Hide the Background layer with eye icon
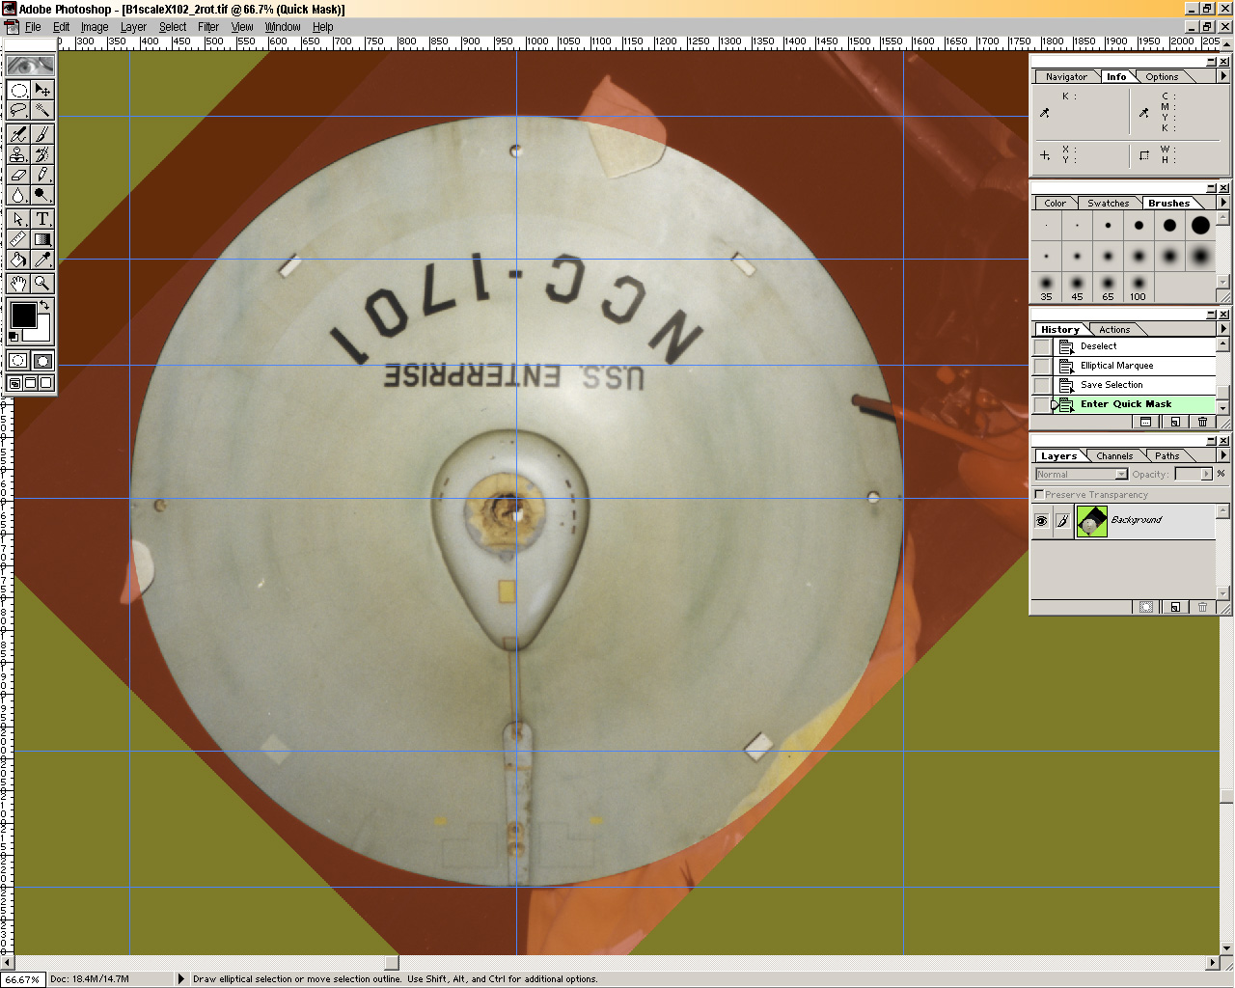 coord(1041,521)
